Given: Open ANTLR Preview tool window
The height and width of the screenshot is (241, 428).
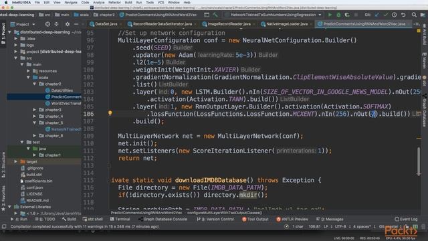Looking at the screenshot, I should pos(292,219).
